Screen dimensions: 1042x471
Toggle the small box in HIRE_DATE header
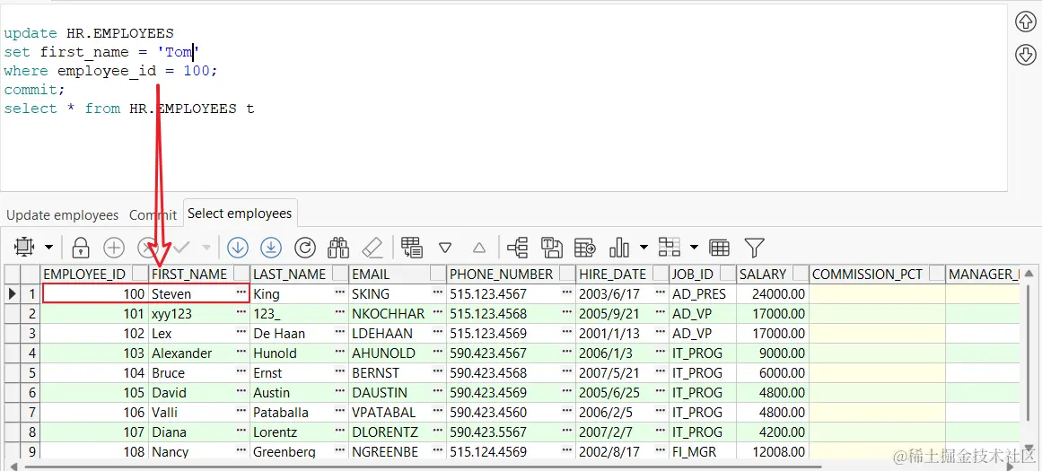tap(661, 274)
